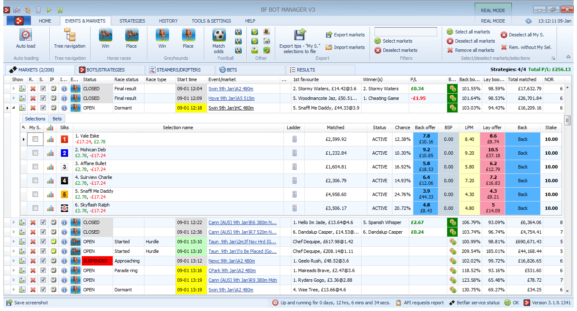Tick My S. checkbox for Vale Eske

(x=35, y=139)
